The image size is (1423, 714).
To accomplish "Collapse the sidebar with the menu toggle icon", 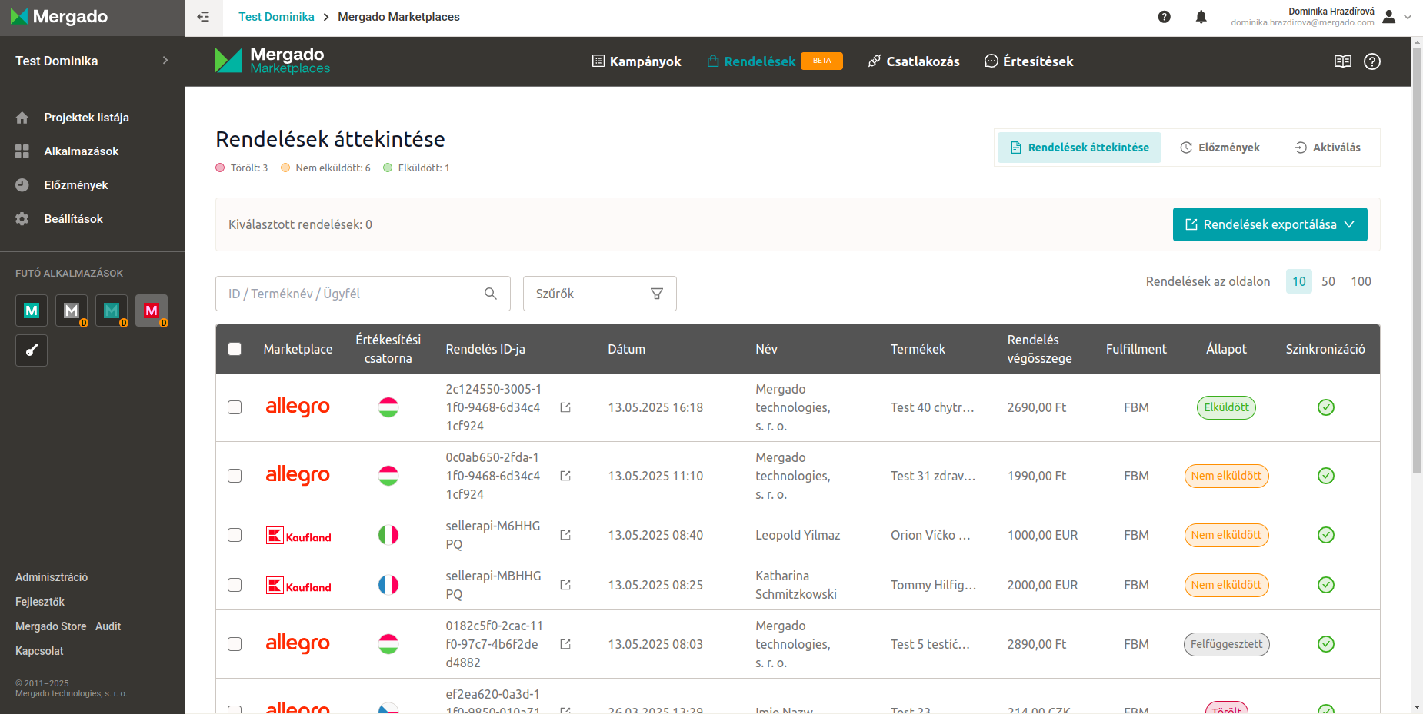I will (203, 17).
